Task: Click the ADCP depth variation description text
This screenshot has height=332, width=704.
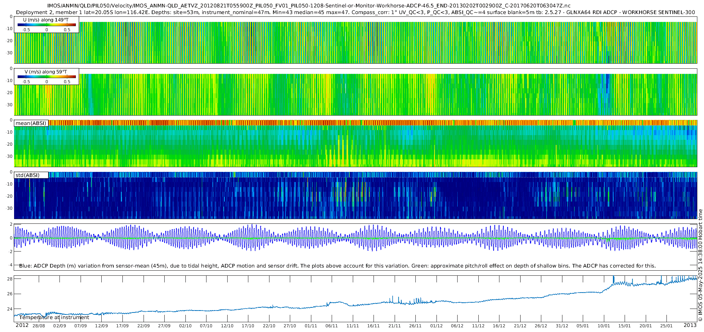Action: pos(338,266)
